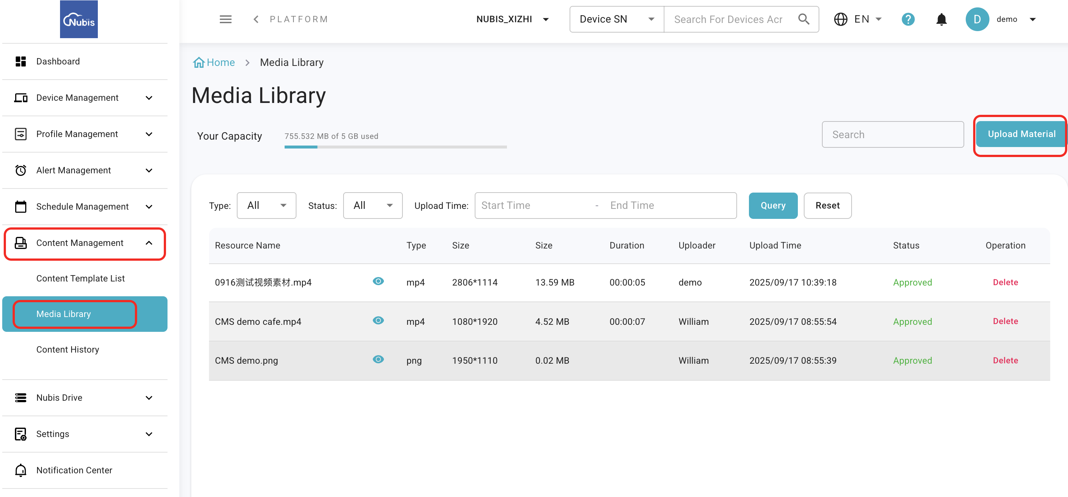Click the device search magnifier icon

(803, 19)
